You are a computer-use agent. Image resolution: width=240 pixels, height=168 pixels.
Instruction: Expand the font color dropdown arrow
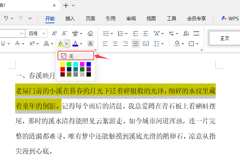pos(81,44)
